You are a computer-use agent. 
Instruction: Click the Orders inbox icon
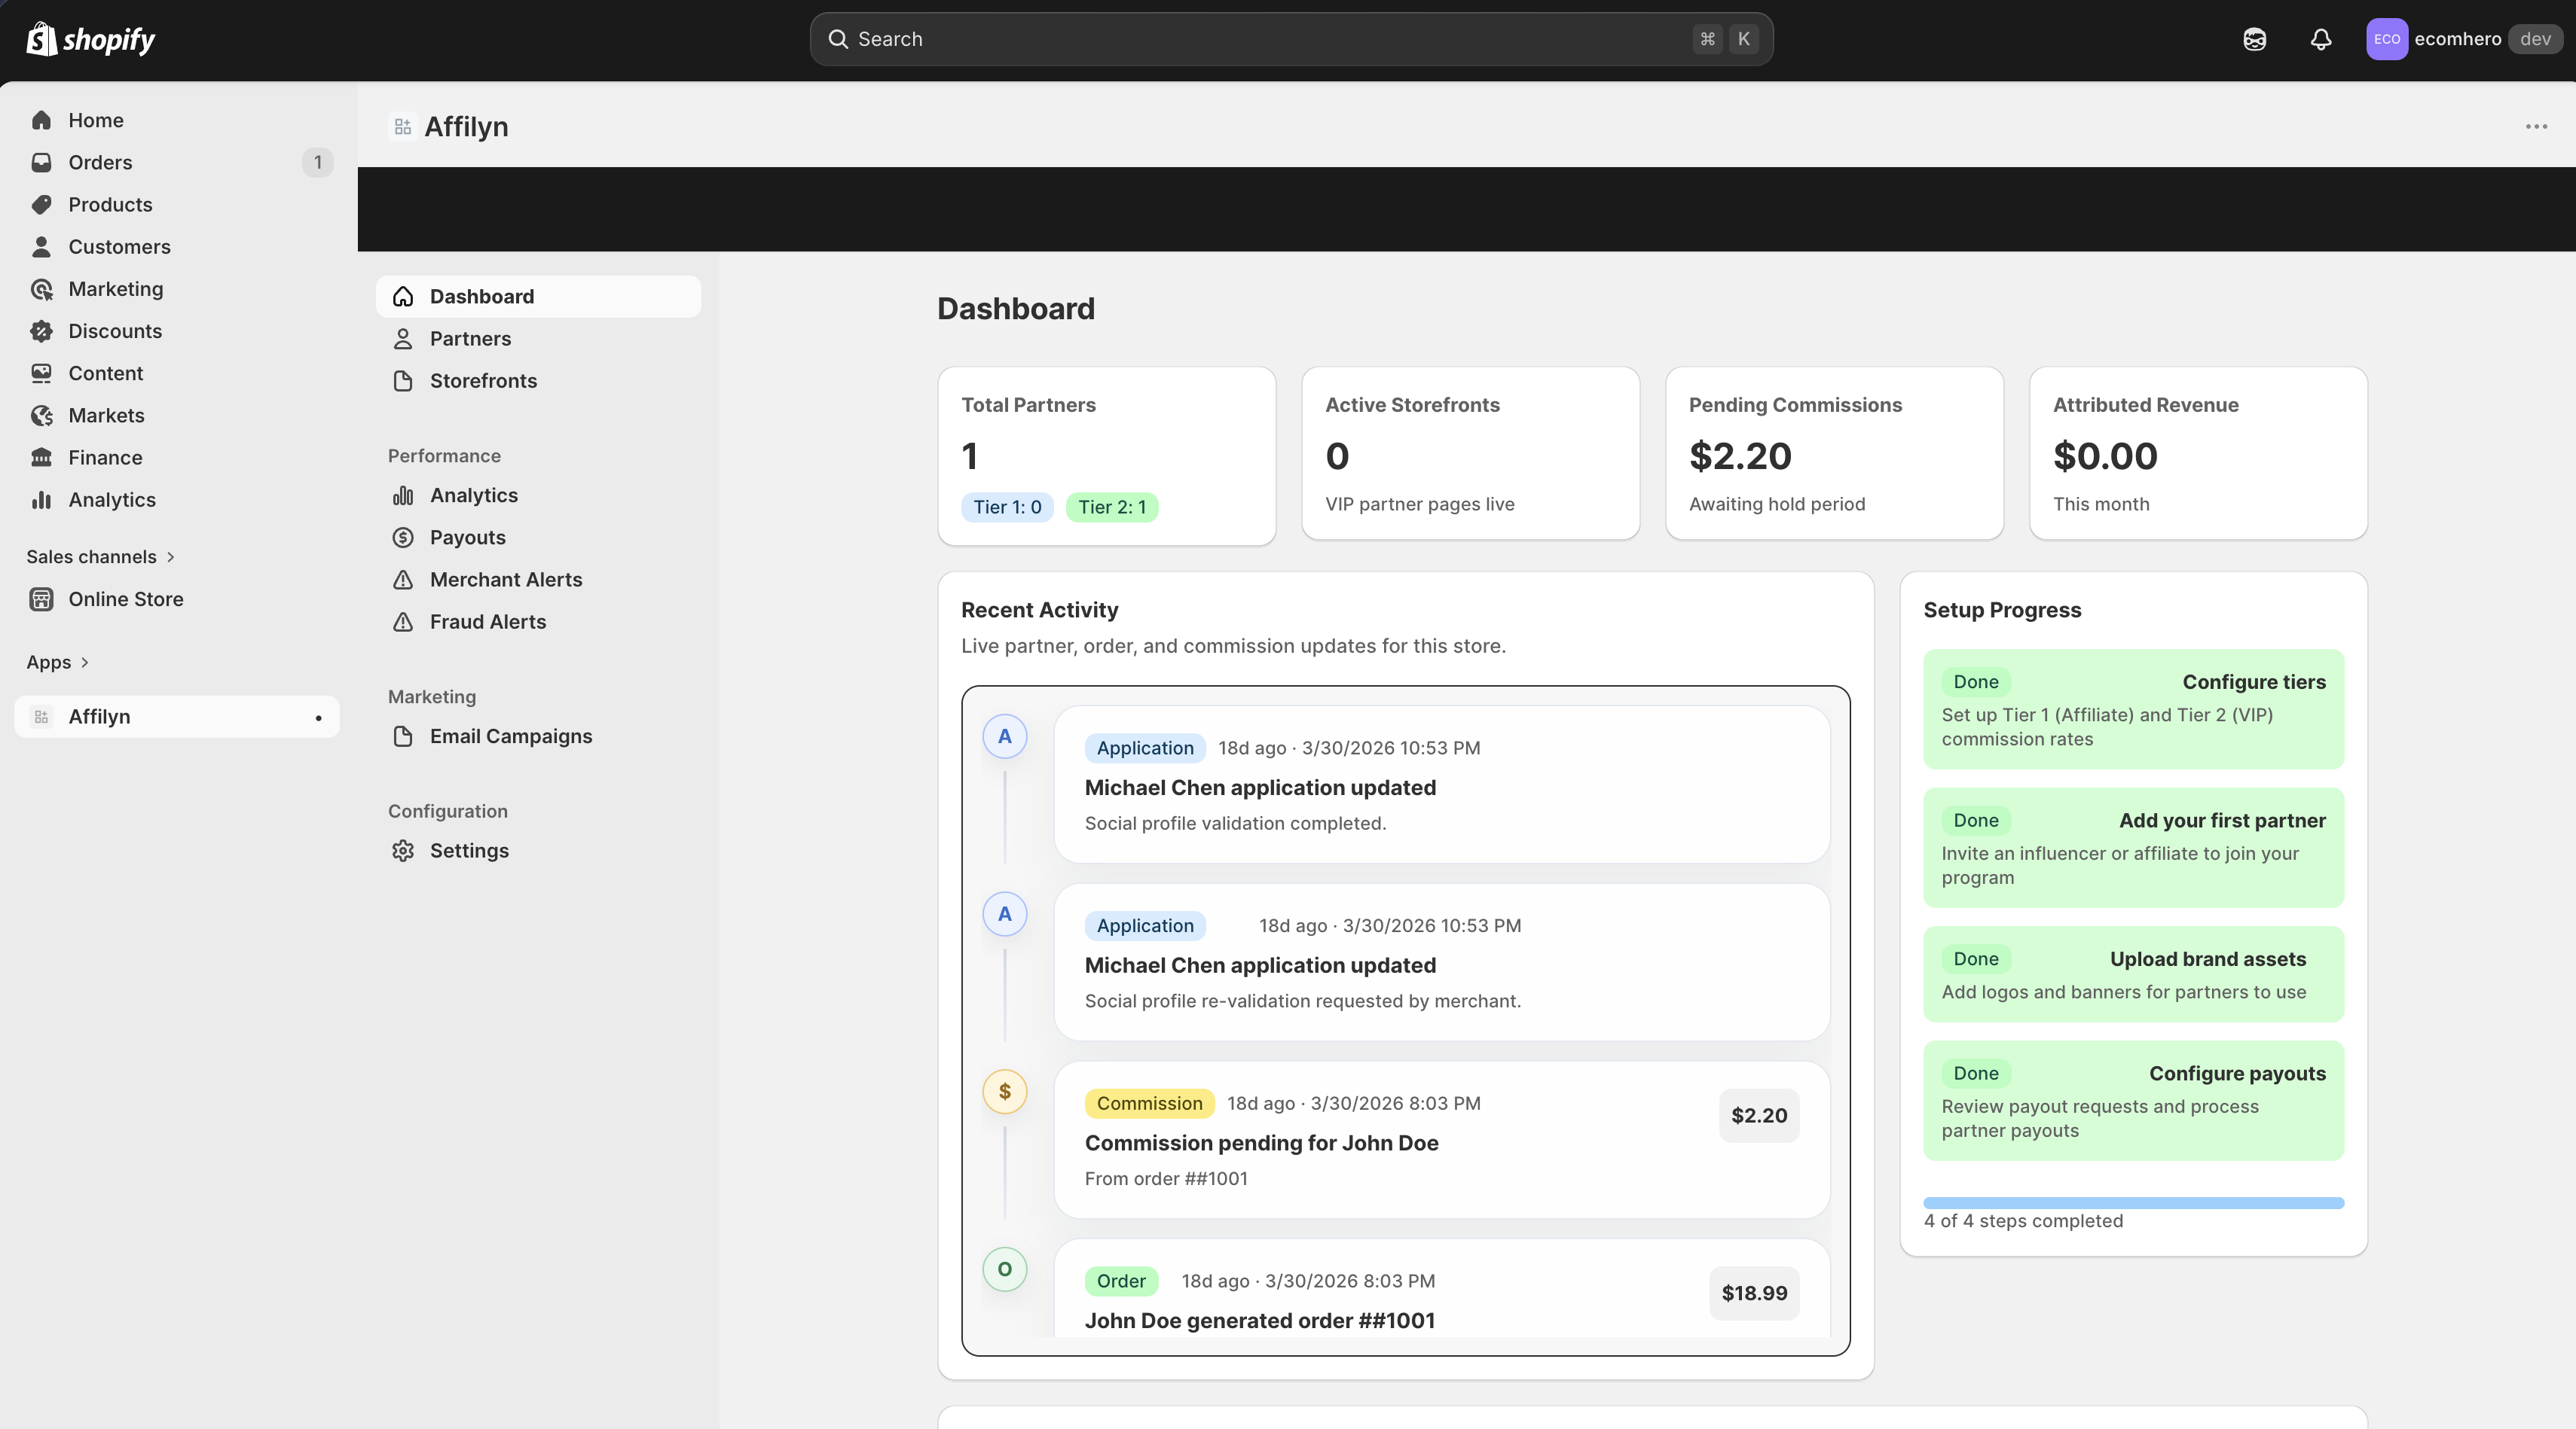click(41, 162)
